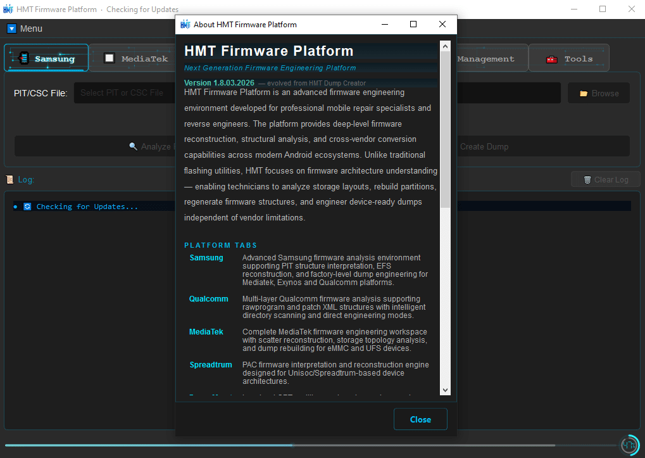Open the Menu dropdown arrow
645x458 pixels.
click(12, 29)
